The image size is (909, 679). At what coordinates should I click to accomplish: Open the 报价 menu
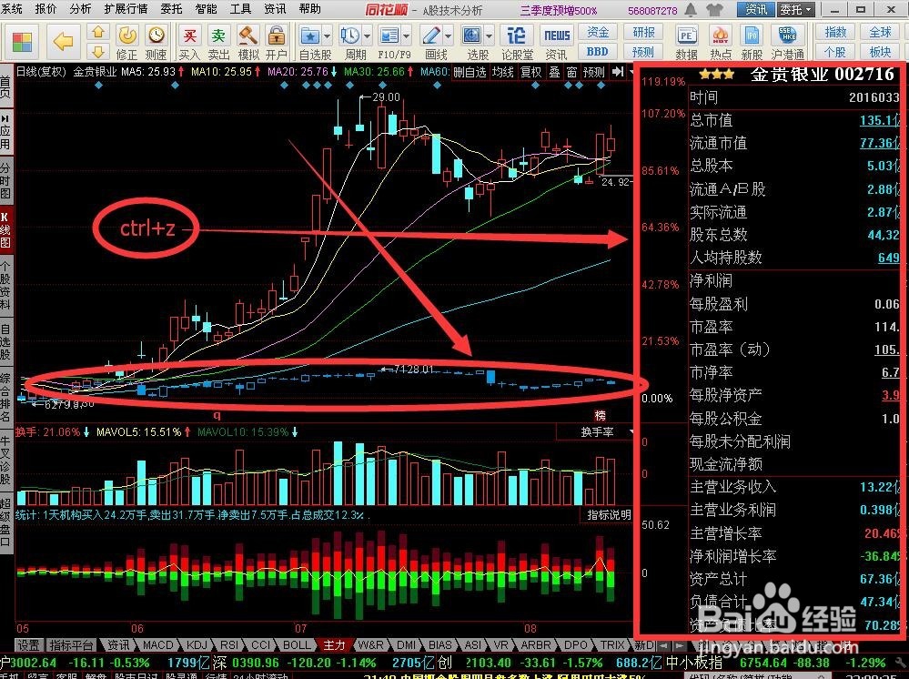[45, 9]
